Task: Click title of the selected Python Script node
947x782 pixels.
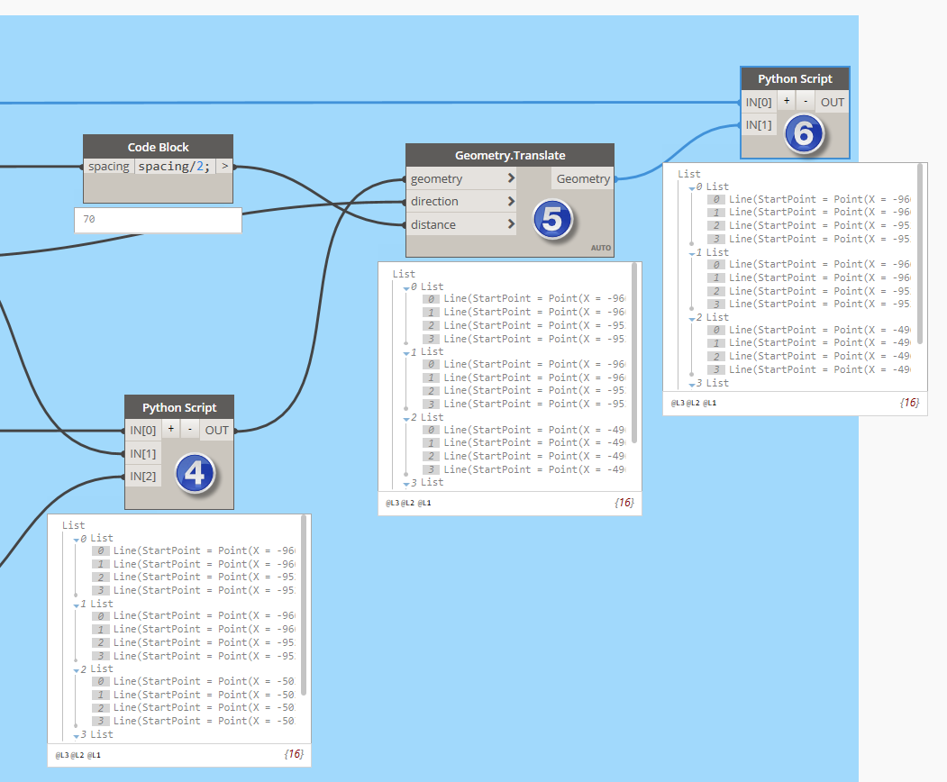Action: click(x=795, y=79)
